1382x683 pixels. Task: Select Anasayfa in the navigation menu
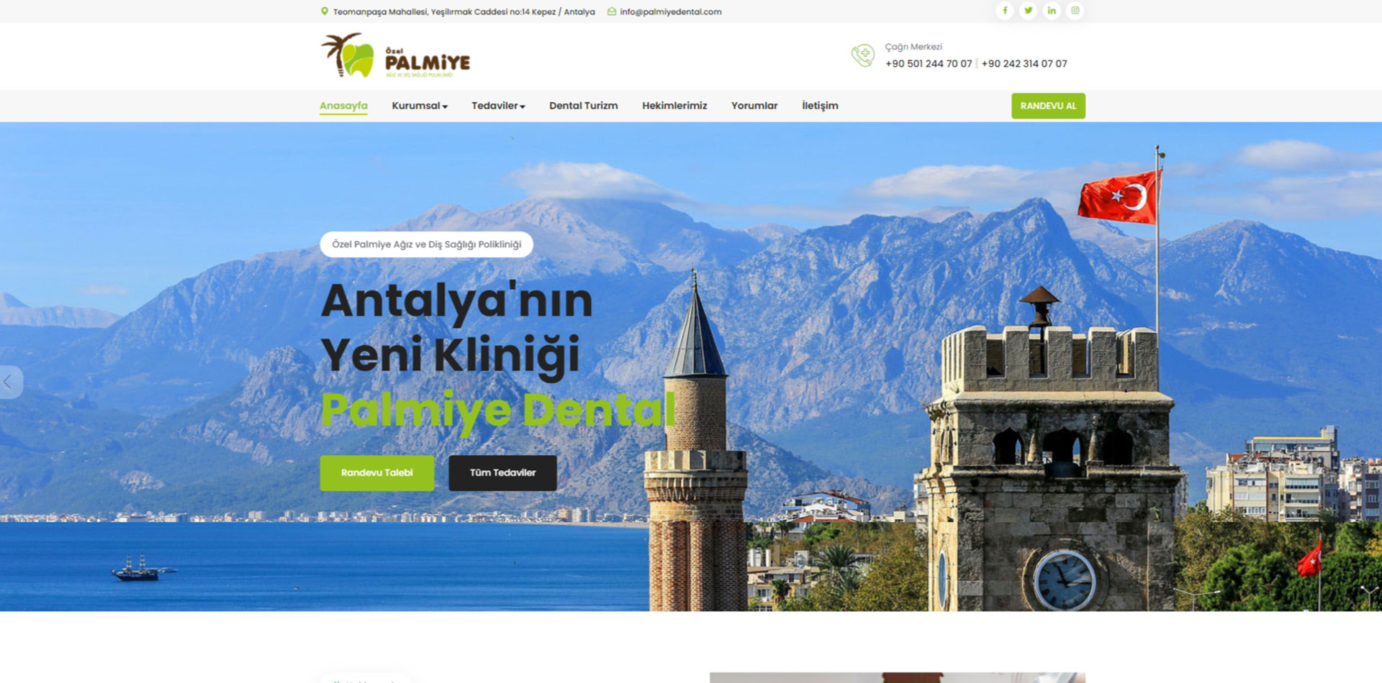(x=343, y=105)
